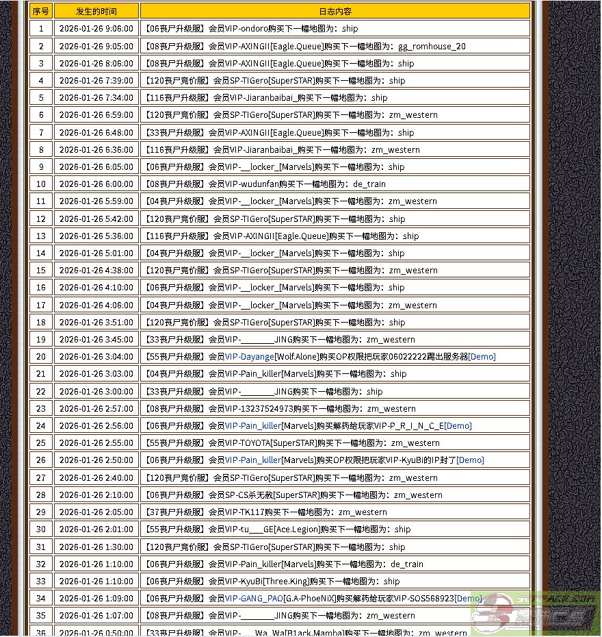Click the 日志内容 column header
Viewport: 602px width, 637px height.
(x=335, y=12)
